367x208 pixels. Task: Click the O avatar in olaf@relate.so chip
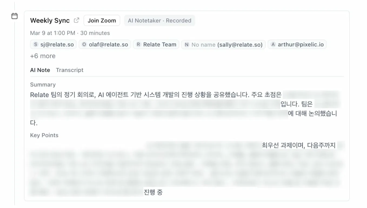click(84, 45)
